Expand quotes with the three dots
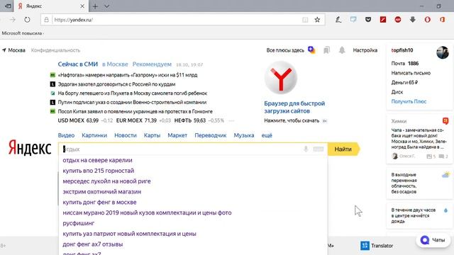454x255 pixels. (x=231, y=120)
